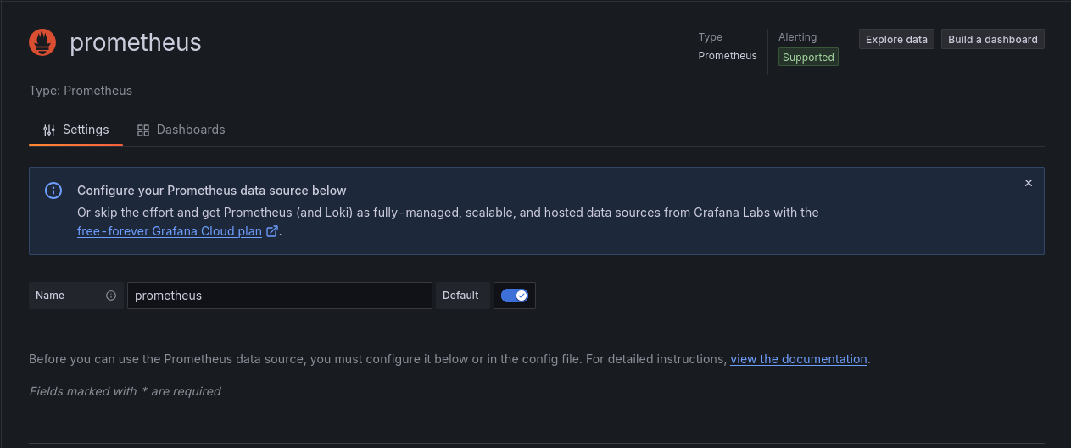Open the free-forever Grafana Cloud plan link
The image size is (1071, 448).
coord(170,231)
